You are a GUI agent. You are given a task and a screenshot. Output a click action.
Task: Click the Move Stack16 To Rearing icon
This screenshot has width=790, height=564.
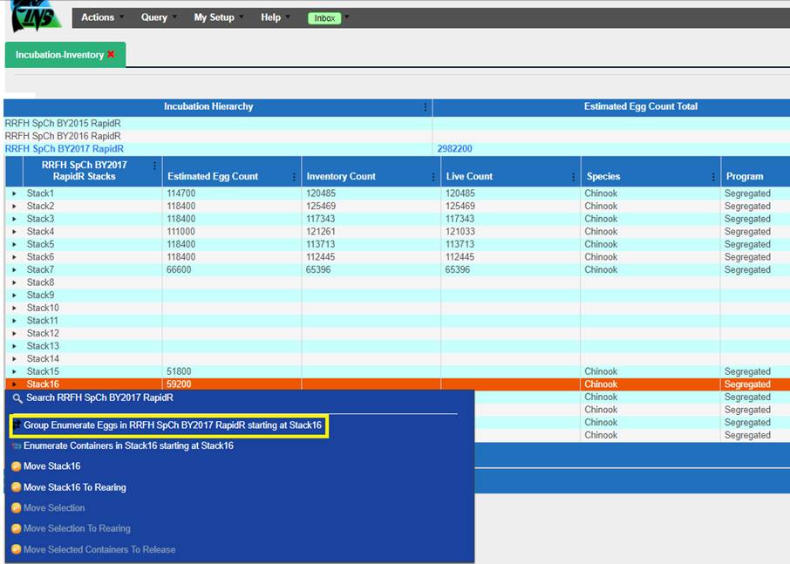pyautogui.click(x=16, y=487)
